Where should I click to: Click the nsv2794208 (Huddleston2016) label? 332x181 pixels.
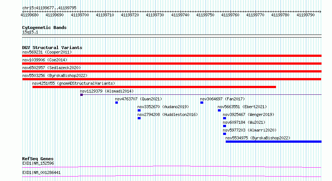pyautogui.click(x=167, y=114)
